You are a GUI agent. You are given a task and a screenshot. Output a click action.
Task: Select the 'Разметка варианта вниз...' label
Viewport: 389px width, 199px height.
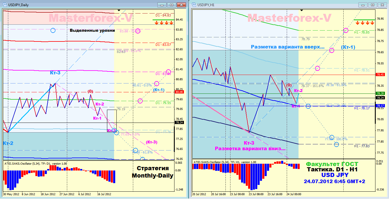(x=250, y=148)
